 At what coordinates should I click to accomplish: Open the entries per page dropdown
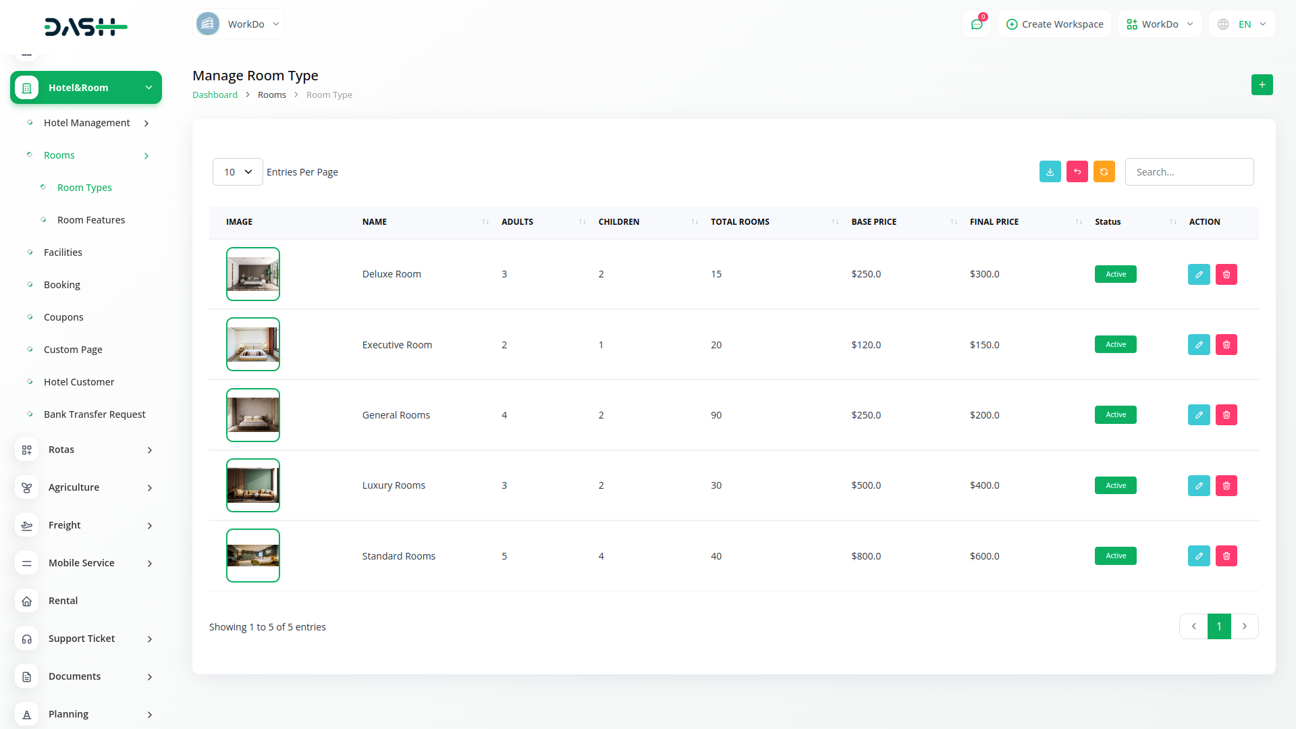(238, 172)
